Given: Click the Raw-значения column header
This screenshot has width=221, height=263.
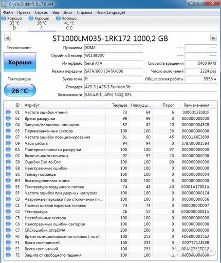Looking at the screenshot, I should (194, 105).
